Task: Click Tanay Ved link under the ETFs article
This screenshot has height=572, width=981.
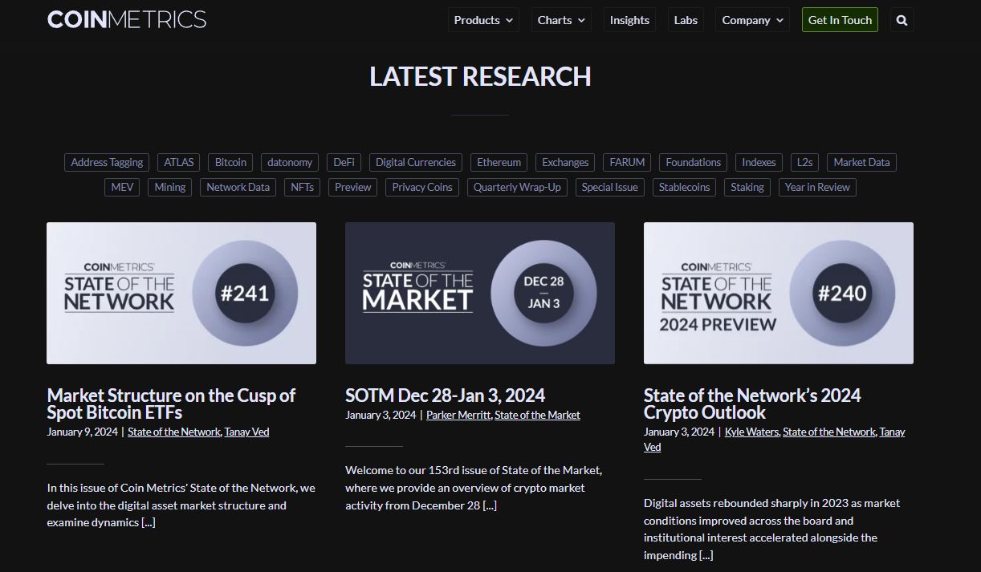Action: (x=246, y=432)
